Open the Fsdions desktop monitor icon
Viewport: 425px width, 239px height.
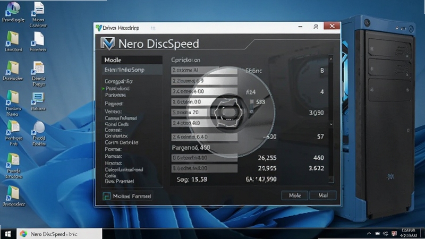click(38, 101)
